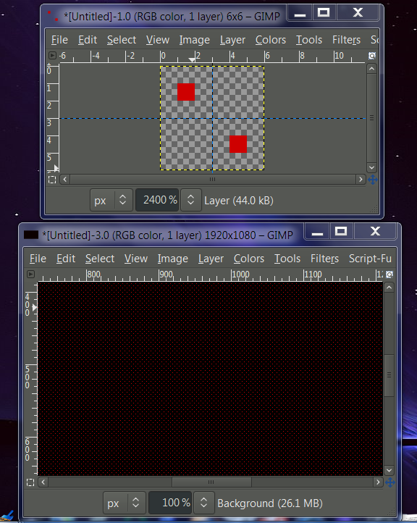The width and height of the screenshot is (417, 523).
Task: Toggle zoom-on-resize icon in 1920x1080 window
Action: point(389,274)
